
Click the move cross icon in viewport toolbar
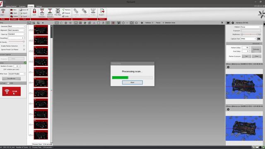(x=142, y=23)
